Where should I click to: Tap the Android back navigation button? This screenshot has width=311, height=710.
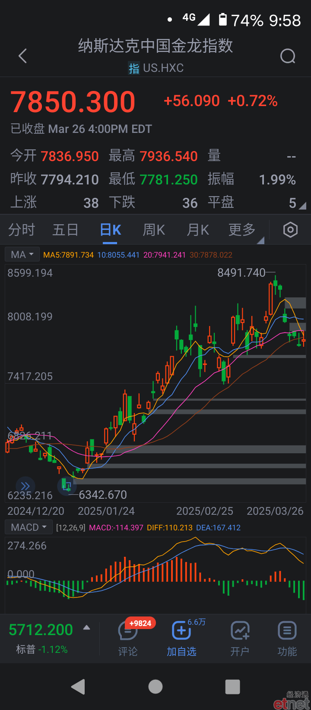coord(78,687)
